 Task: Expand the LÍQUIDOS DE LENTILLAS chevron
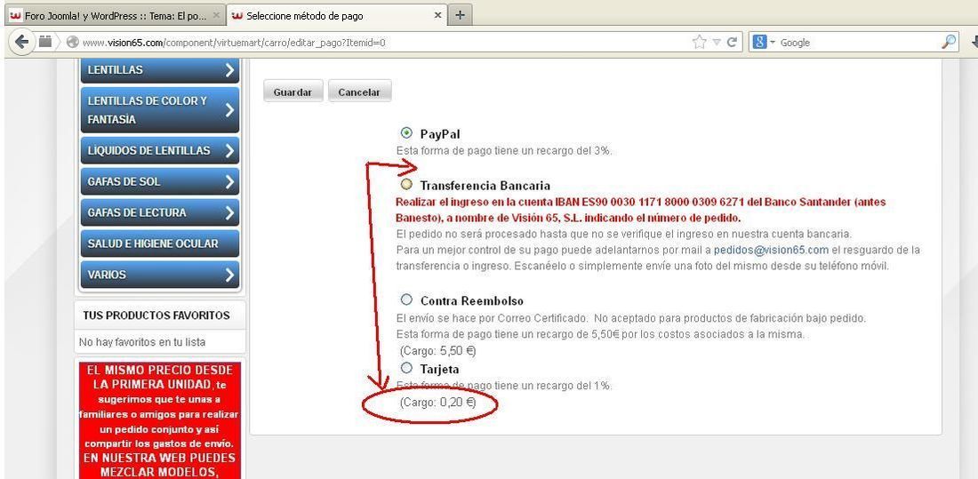click(x=229, y=150)
